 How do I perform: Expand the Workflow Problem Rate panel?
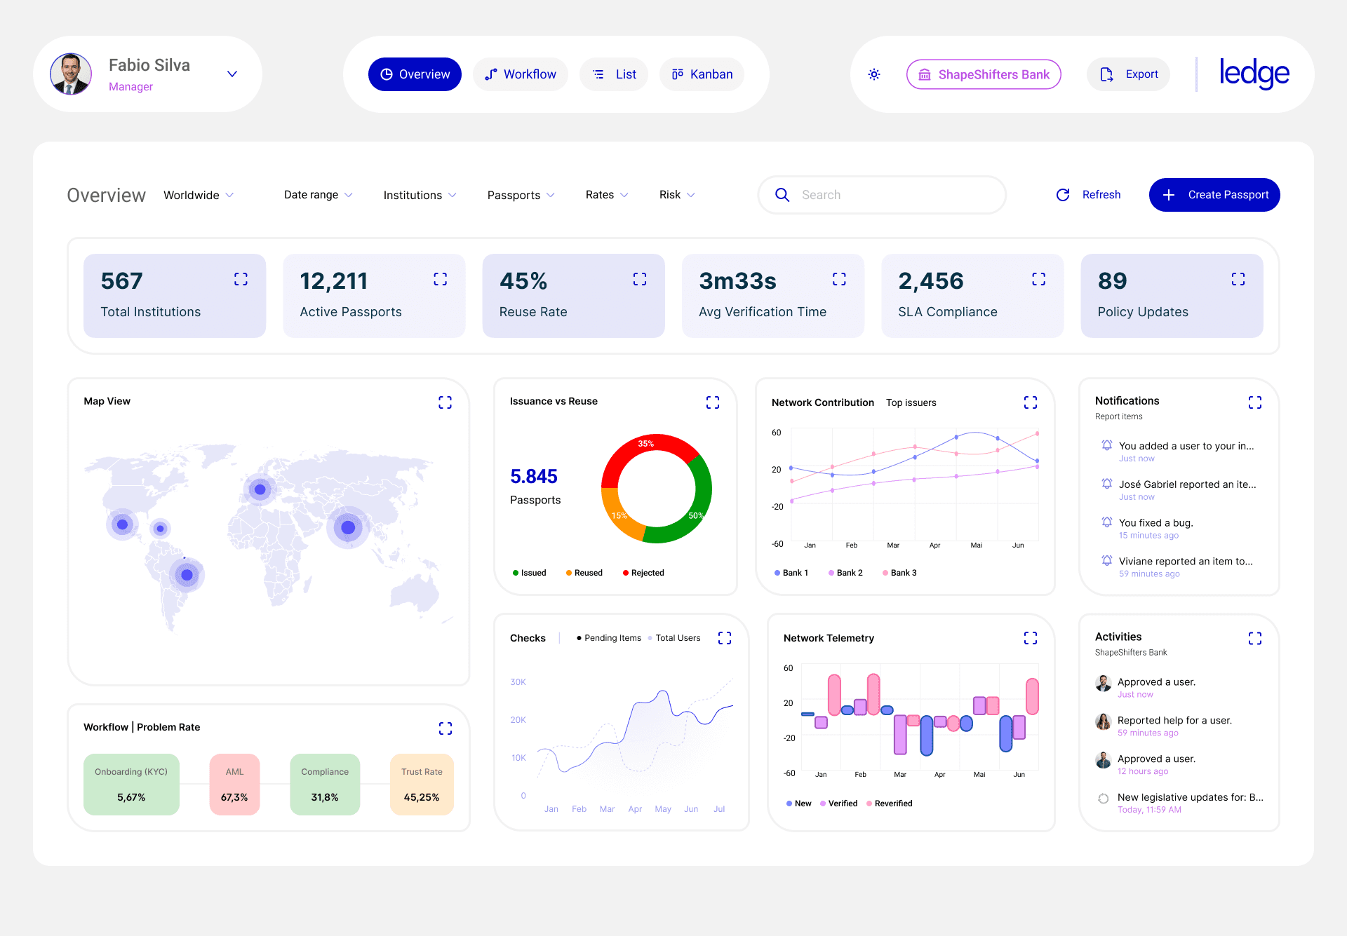point(445,728)
